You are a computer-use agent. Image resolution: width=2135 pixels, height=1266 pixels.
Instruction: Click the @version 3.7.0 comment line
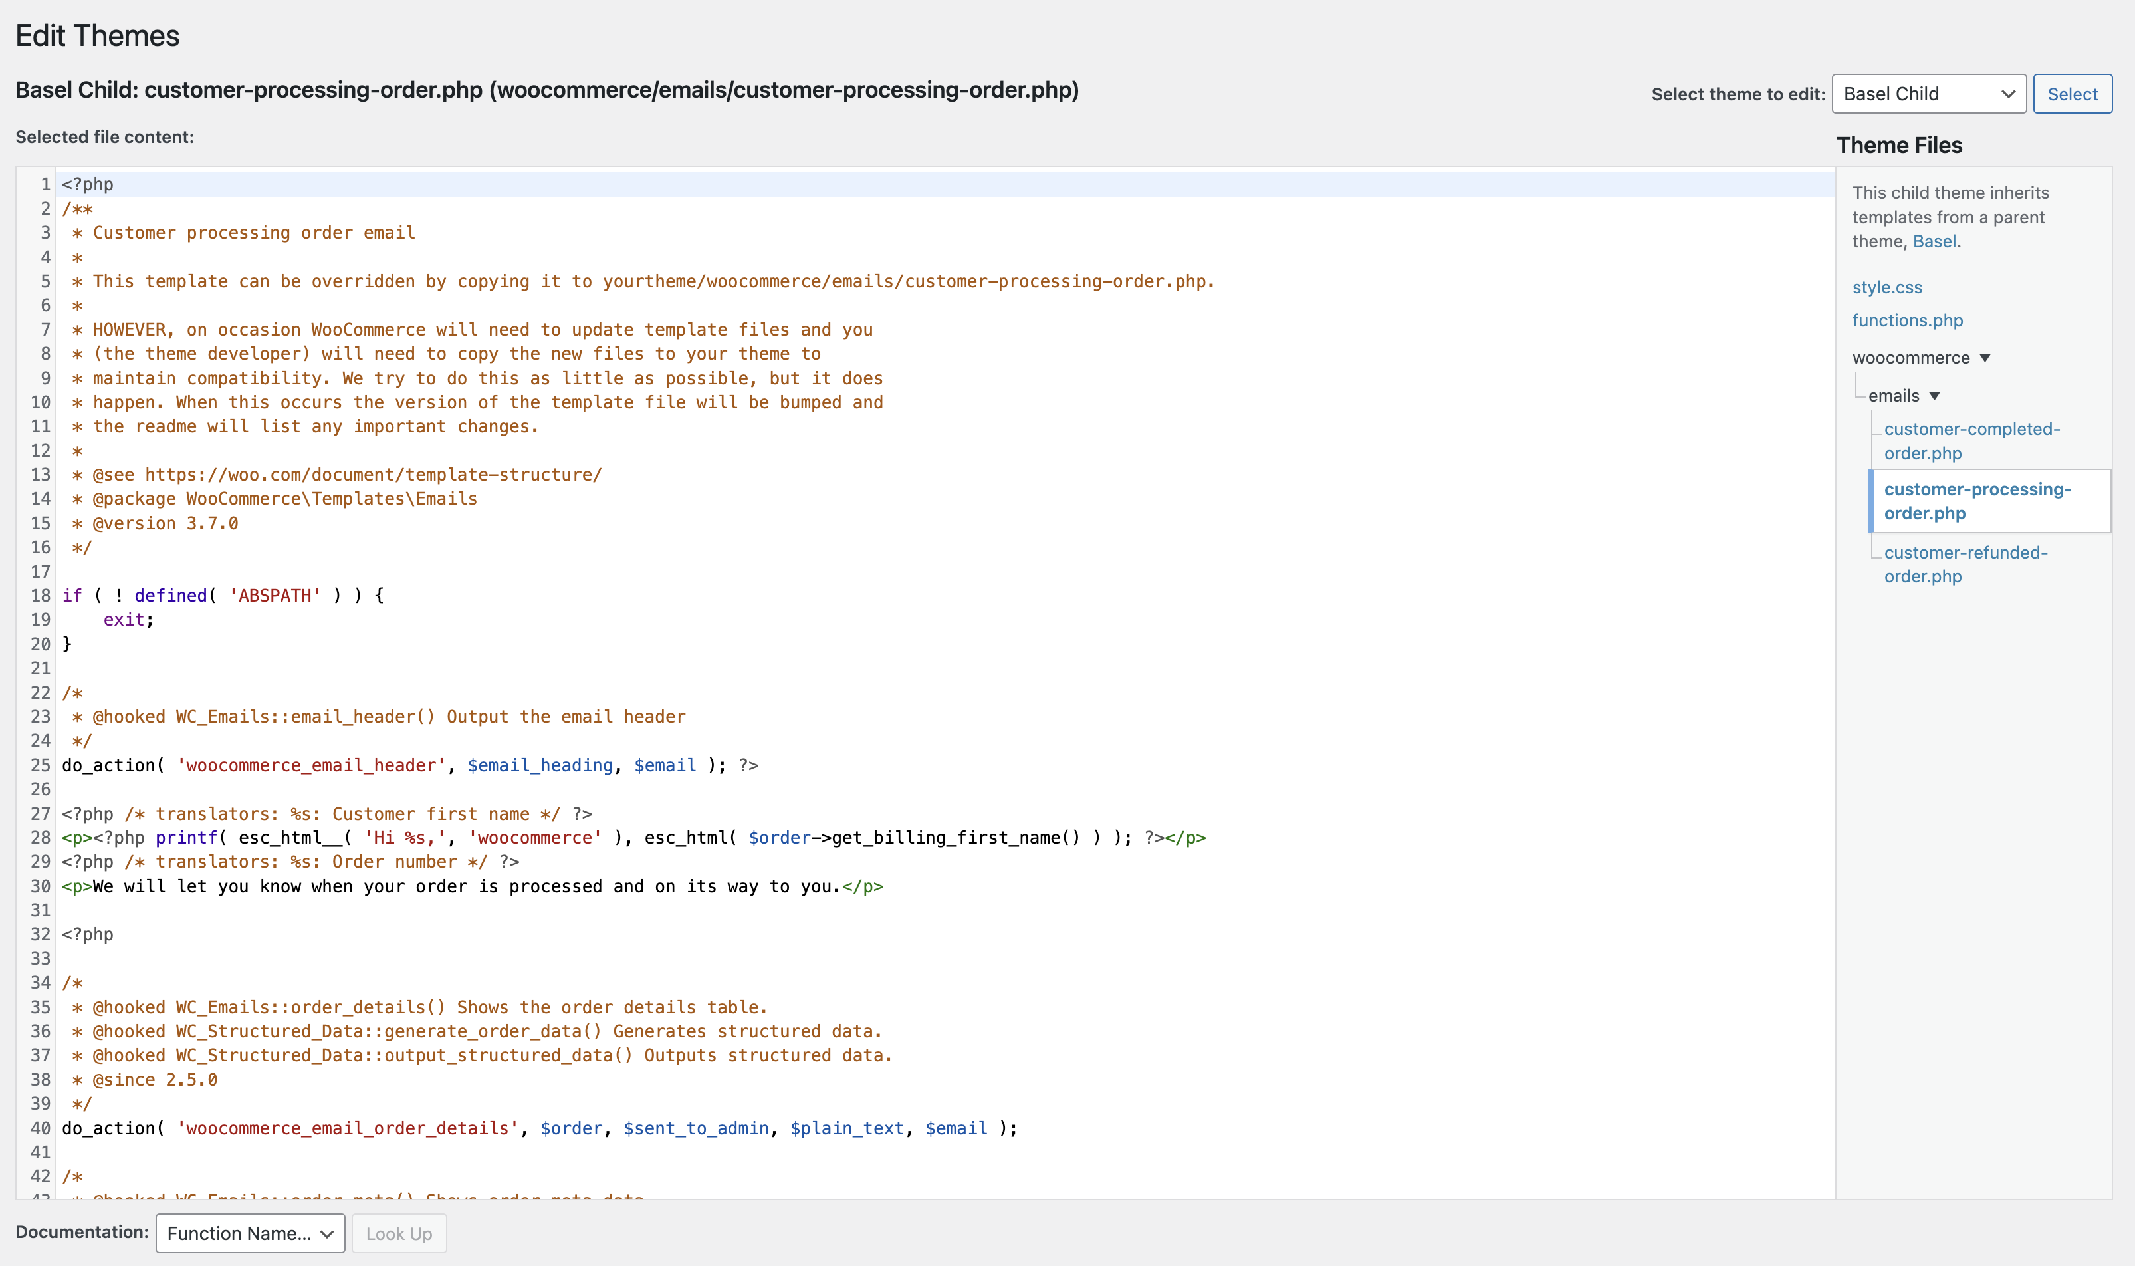point(165,523)
